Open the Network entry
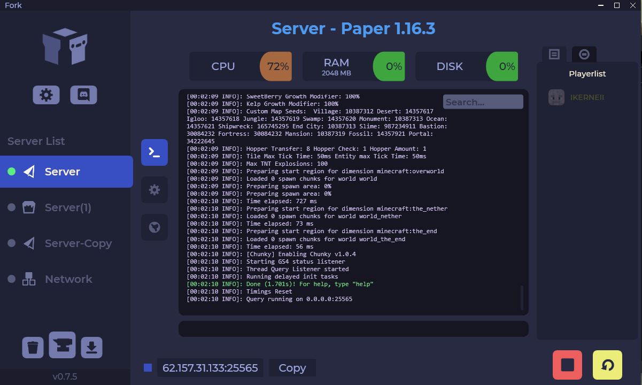This screenshot has height=385, width=642. (x=66, y=279)
